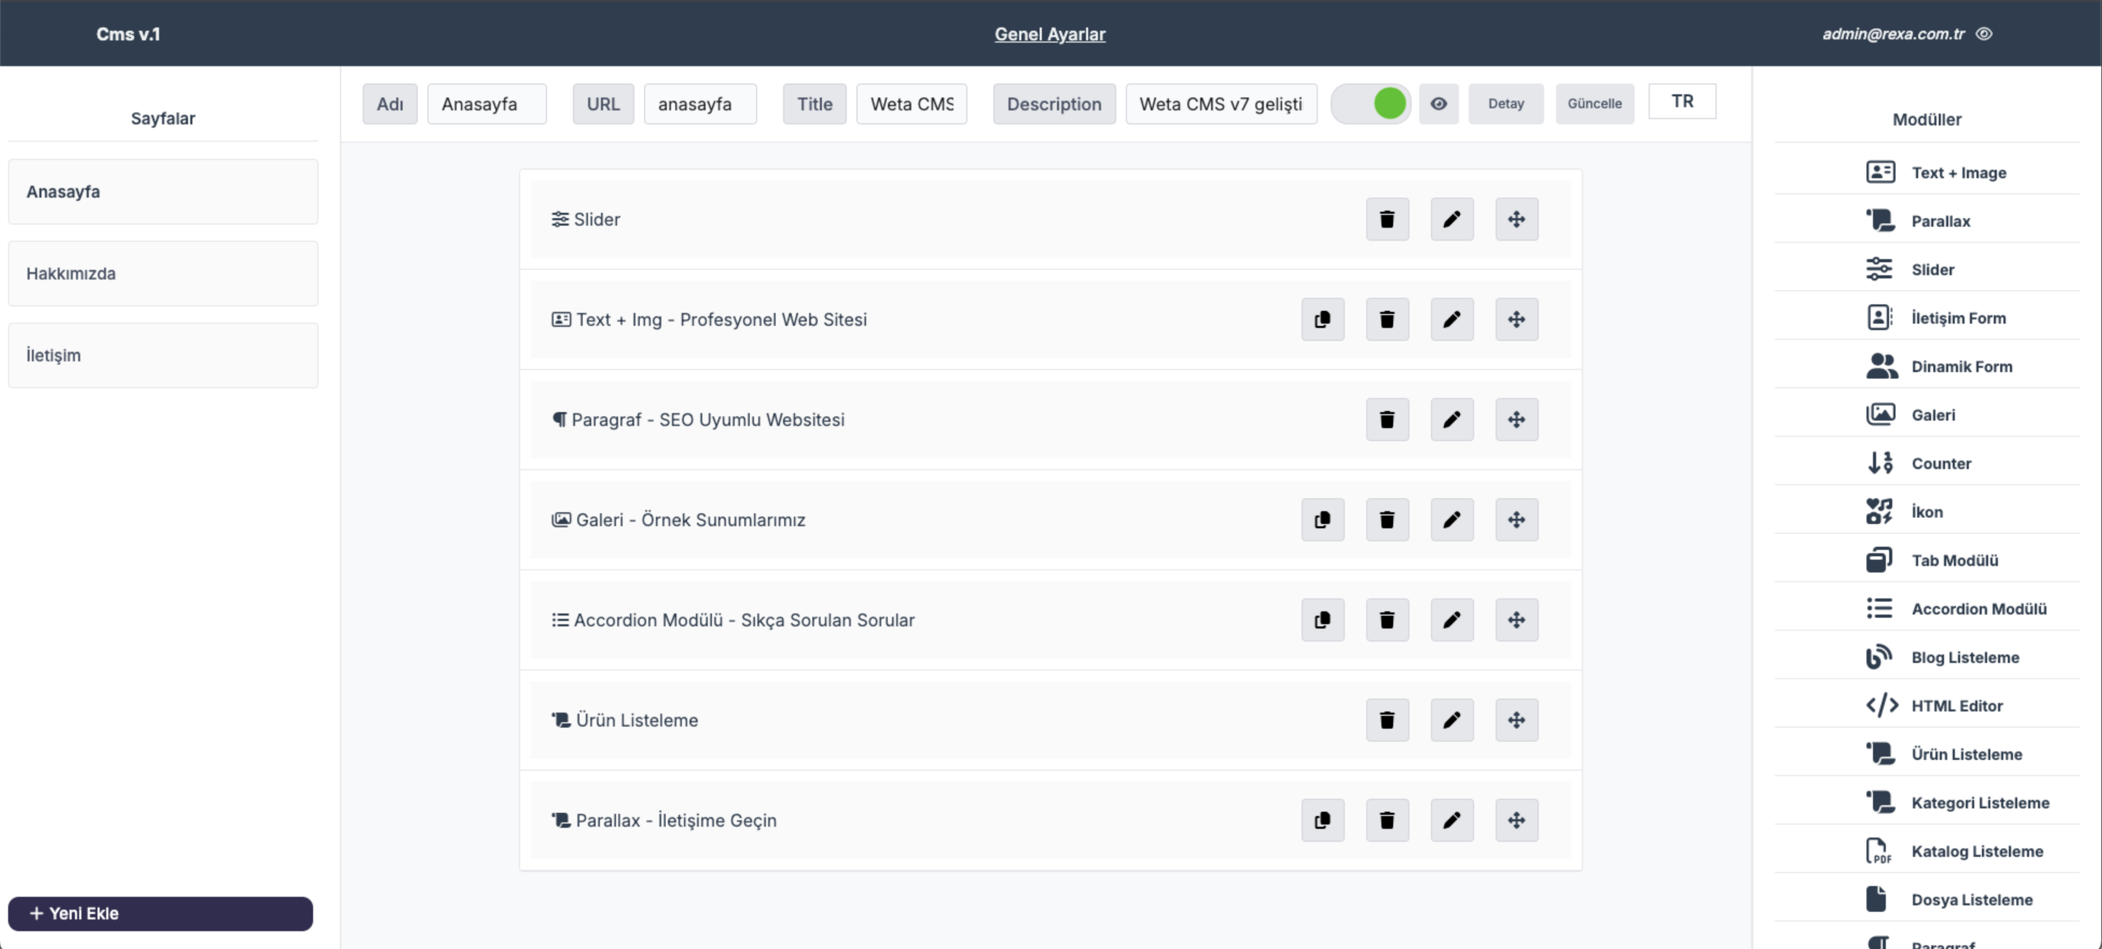The image size is (2102, 949).
Task: Click into the Description input field
Action: click(x=1221, y=104)
